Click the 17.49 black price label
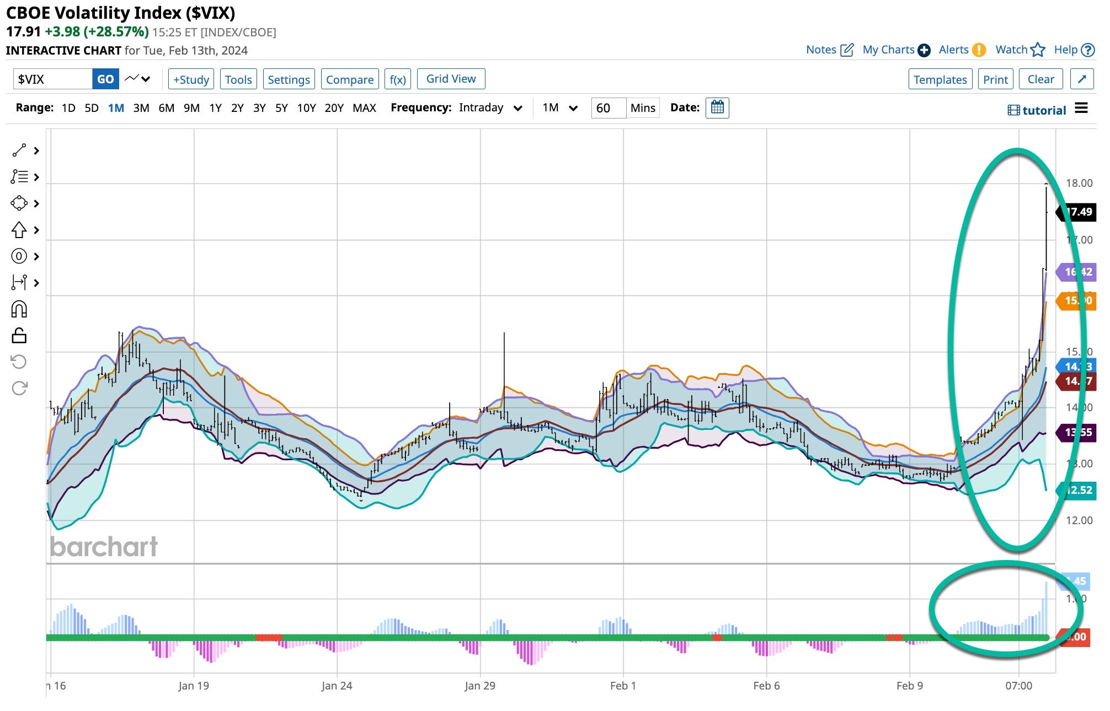The width and height of the screenshot is (1110, 711). 1076,212
